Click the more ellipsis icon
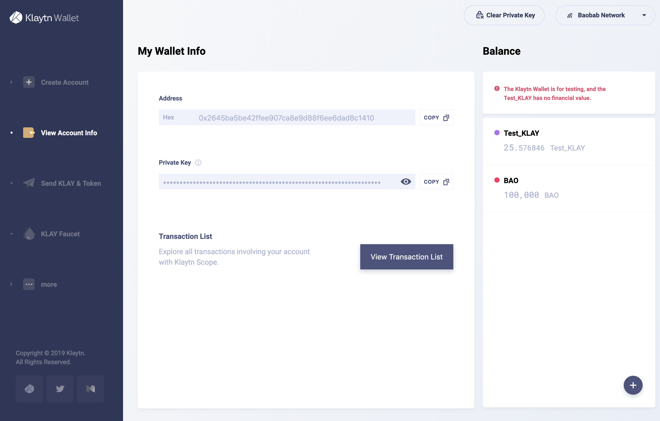 coord(29,284)
